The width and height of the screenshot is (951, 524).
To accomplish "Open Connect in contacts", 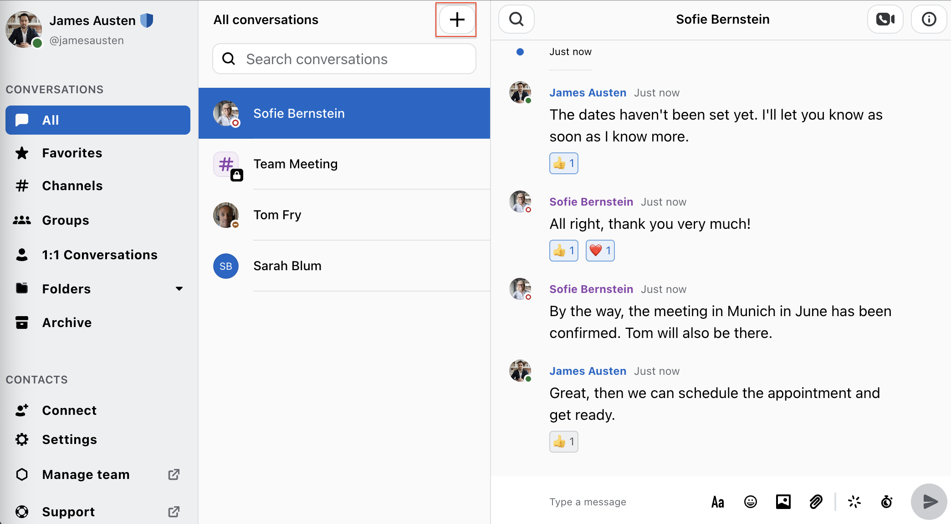I will pyautogui.click(x=69, y=410).
